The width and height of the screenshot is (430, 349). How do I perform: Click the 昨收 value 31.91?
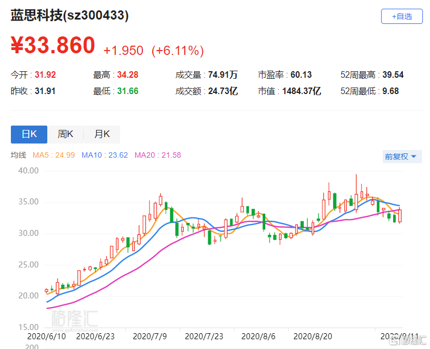pyautogui.click(x=45, y=91)
